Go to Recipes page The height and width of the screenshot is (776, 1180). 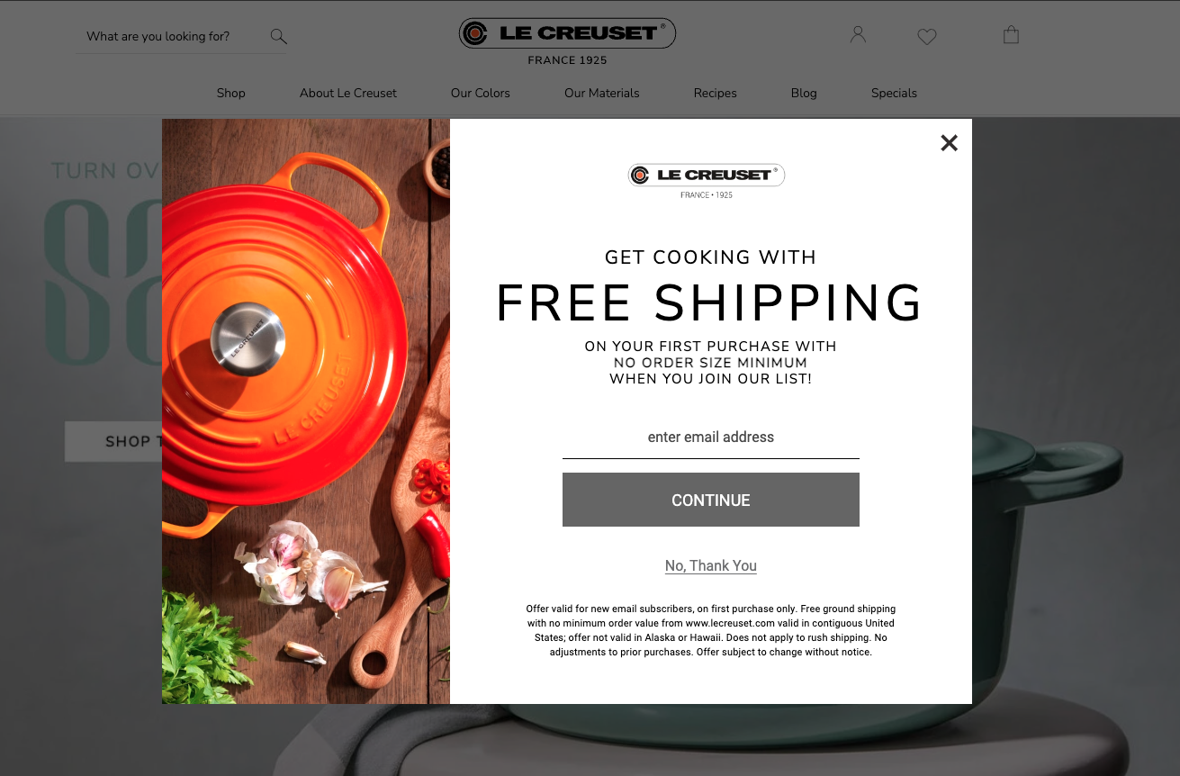(716, 93)
